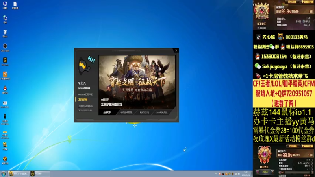Select the first promo tab 全战天下
The image size is (315, 177).
click(107, 112)
